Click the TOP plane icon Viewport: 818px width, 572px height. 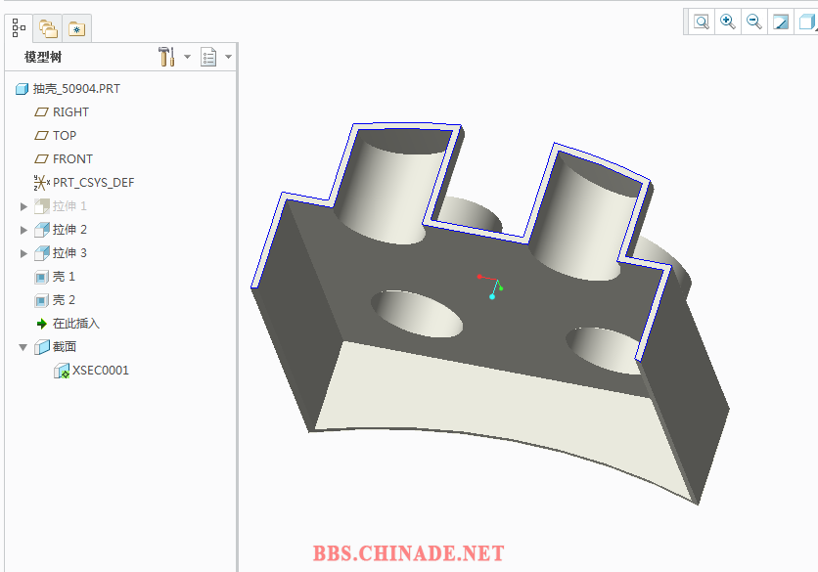(x=41, y=136)
